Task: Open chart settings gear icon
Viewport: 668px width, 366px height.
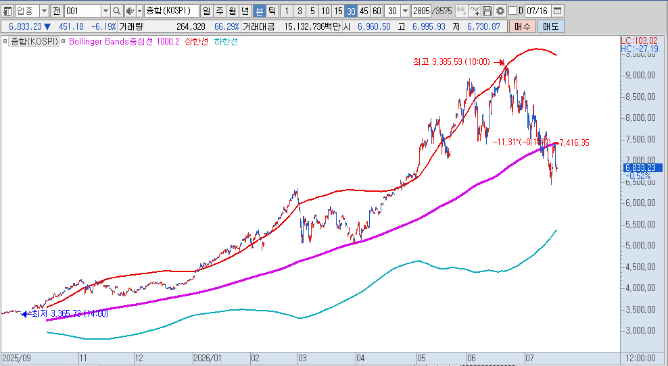Action: point(500,11)
